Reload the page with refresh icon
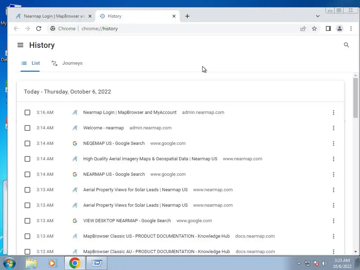This screenshot has width=360, height=270. point(39,28)
